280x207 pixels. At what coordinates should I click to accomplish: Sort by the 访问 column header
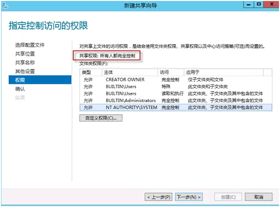coord(171,72)
